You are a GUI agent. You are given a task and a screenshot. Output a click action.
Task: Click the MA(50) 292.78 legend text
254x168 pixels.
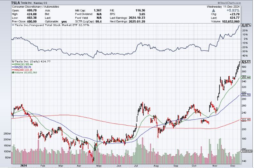click(23, 67)
